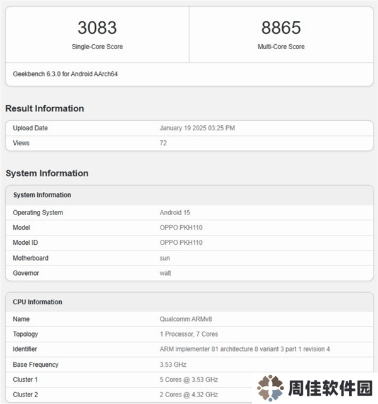Click the Views row label

[21, 143]
